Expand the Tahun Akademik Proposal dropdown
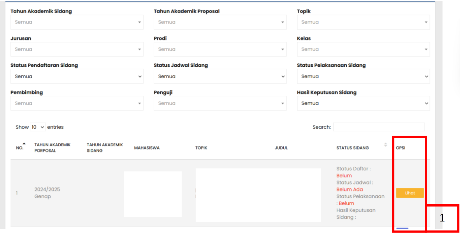The width and height of the screenshot is (460, 234). [220, 22]
